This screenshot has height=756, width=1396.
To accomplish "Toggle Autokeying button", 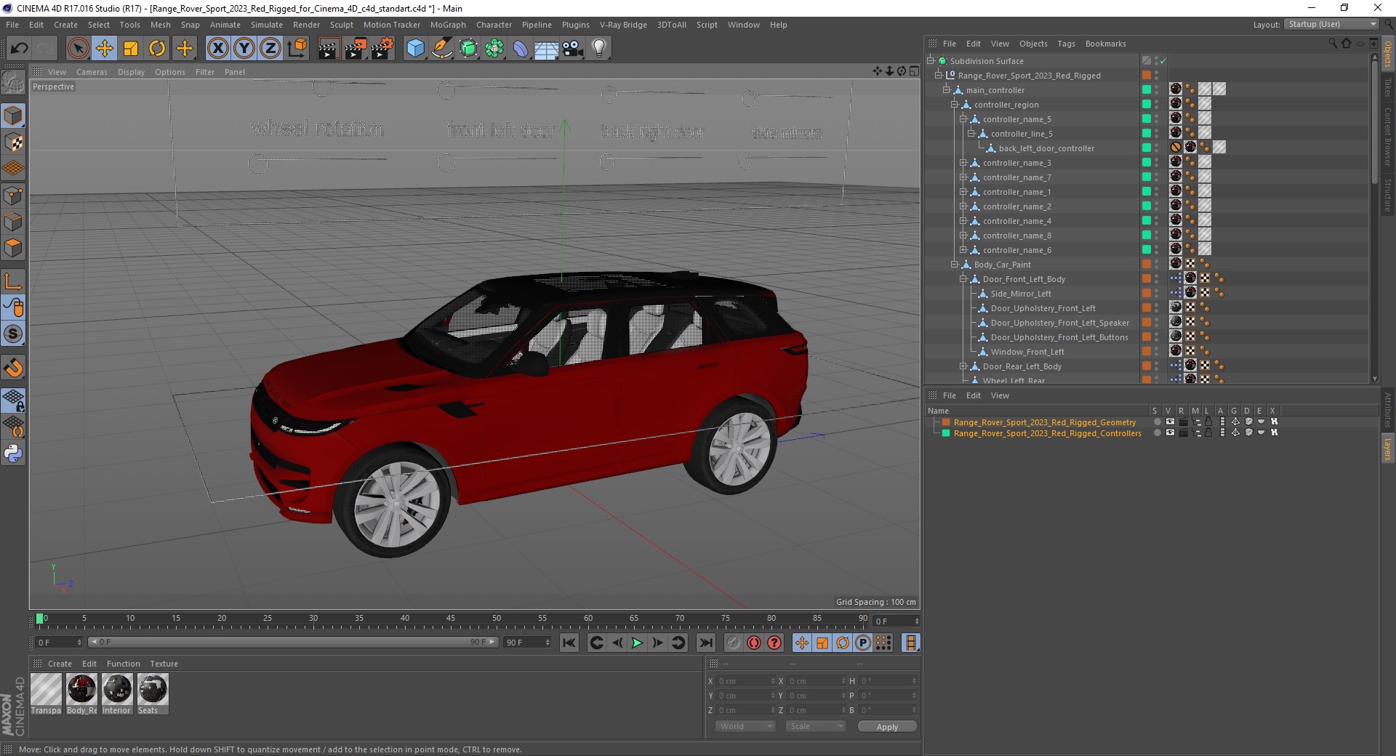I will pyautogui.click(x=754, y=643).
